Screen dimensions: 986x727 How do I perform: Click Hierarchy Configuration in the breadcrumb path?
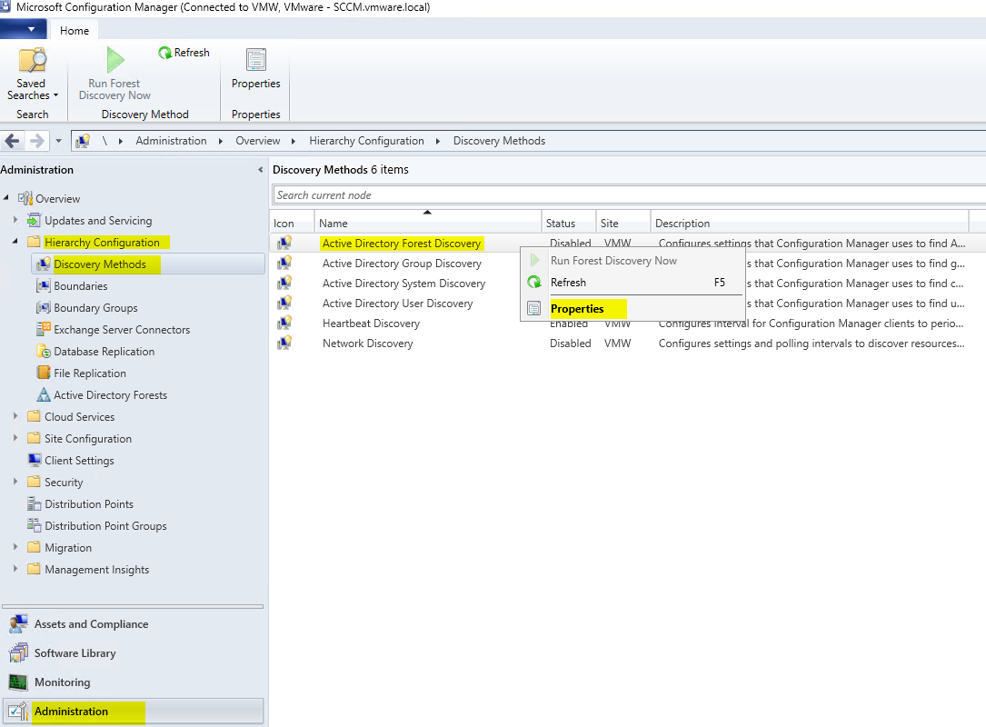click(366, 141)
